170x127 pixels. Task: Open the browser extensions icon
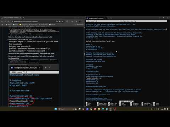pyautogui.click(x=67, y=22)
